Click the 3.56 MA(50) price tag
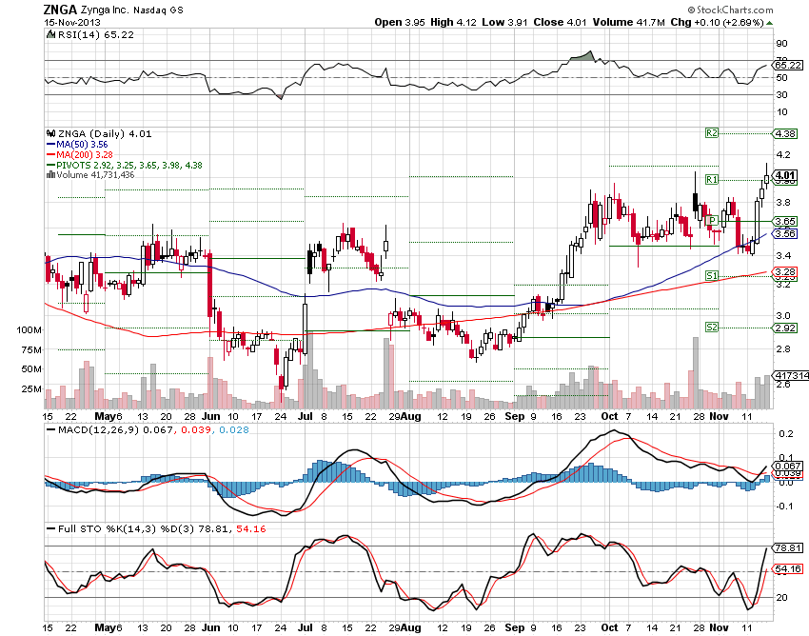809x636 pixels. (x=785, y=233)
